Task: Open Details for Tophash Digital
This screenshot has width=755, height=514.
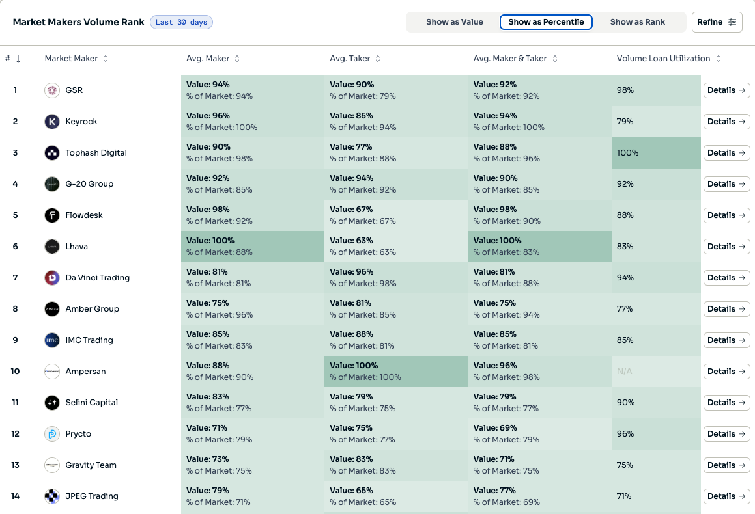Action: 726,153
